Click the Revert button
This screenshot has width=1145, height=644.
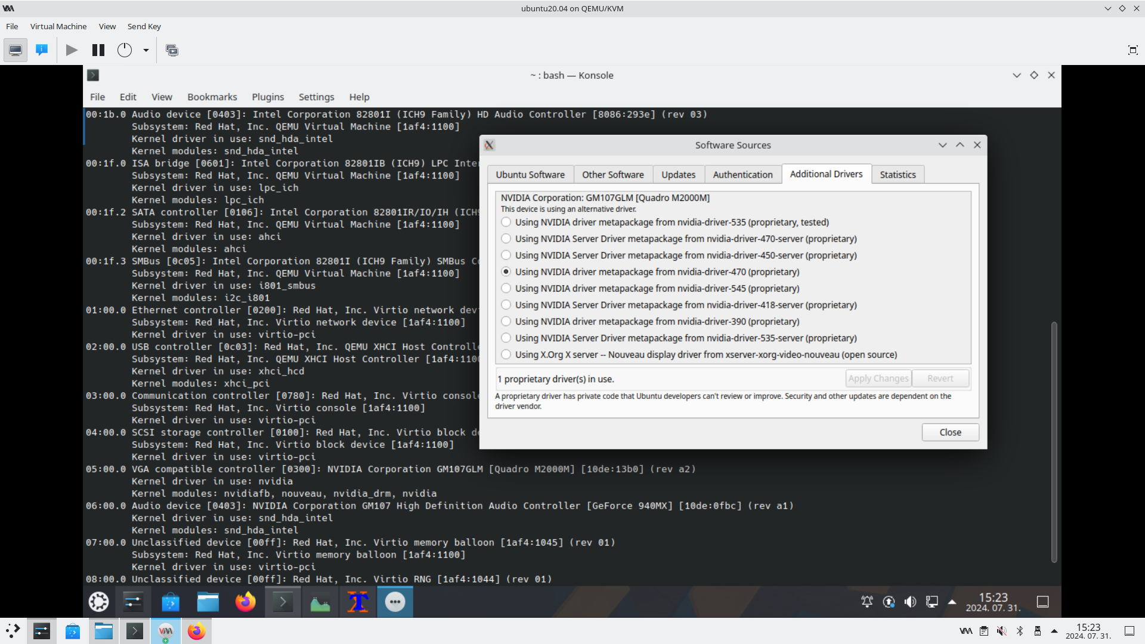tap(940, 379)
